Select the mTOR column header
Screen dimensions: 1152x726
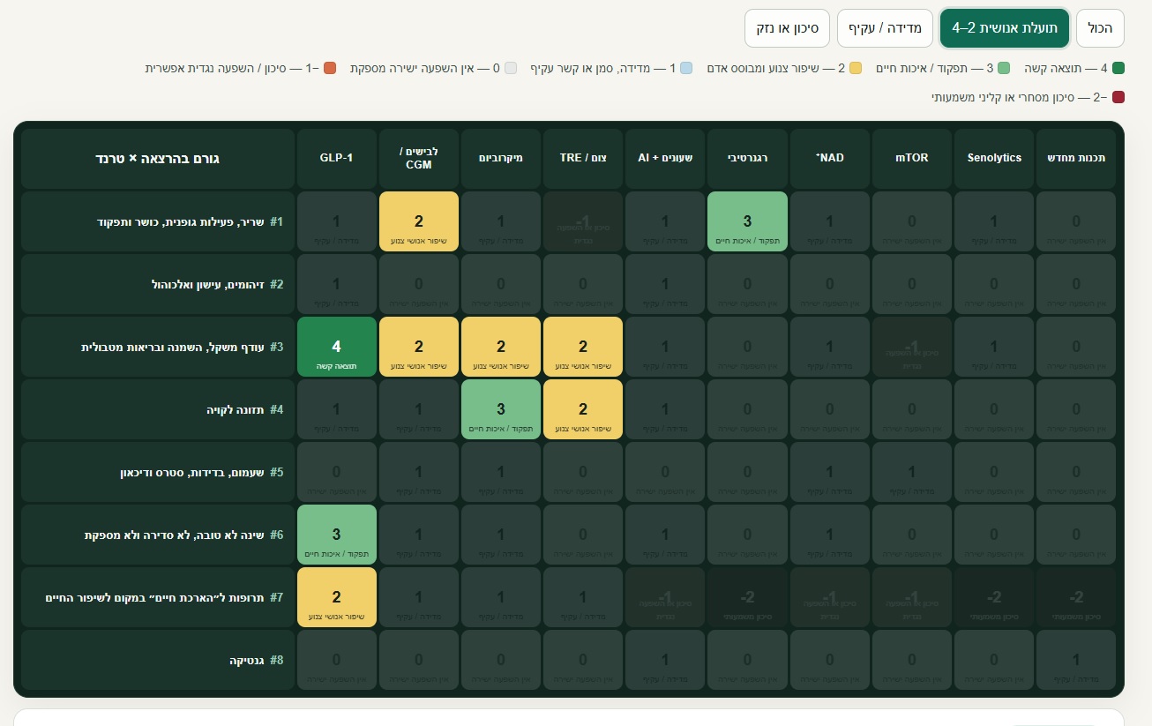[911, 159]
